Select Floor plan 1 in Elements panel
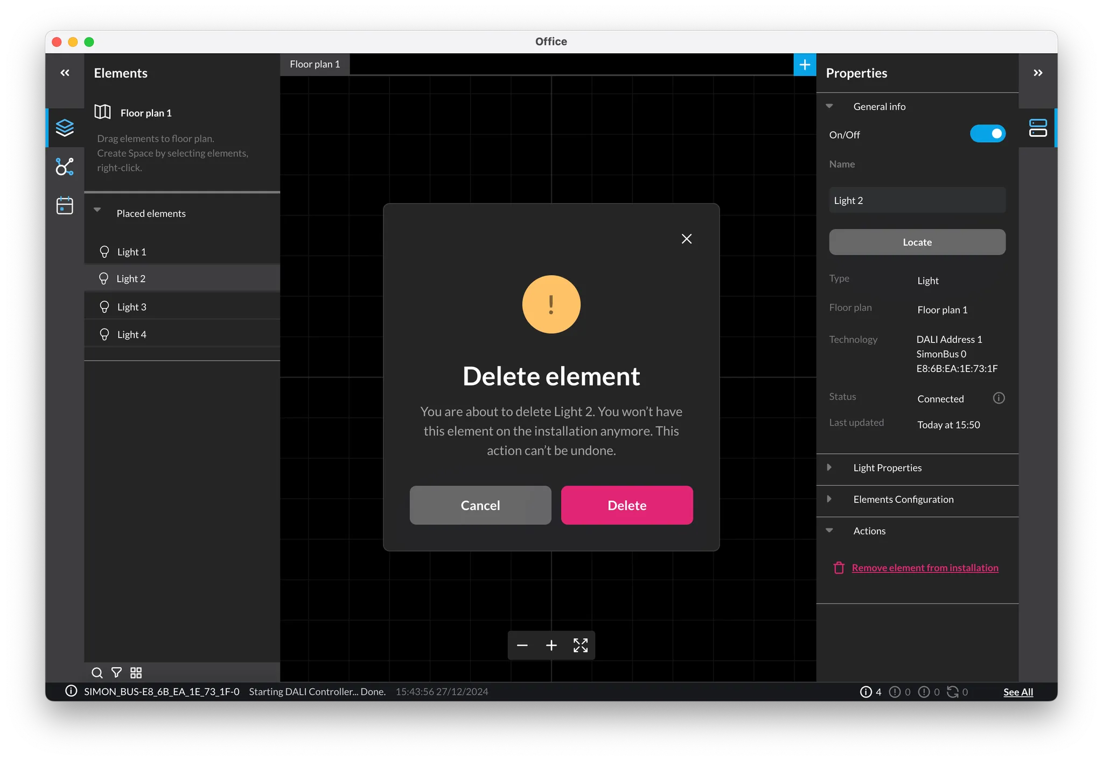Image resolution: width=1103 pixels, height=761 pixels. click(x=146, y=113)
